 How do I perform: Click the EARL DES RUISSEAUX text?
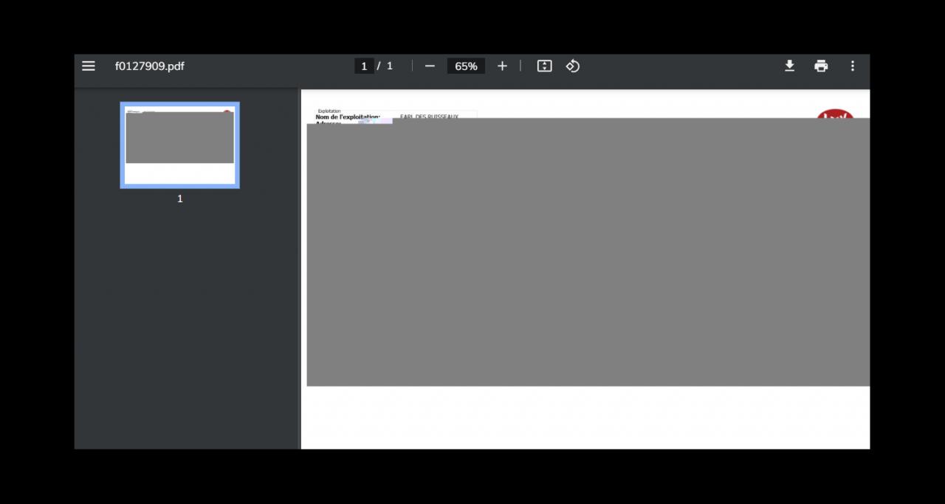tap(429, 117)
